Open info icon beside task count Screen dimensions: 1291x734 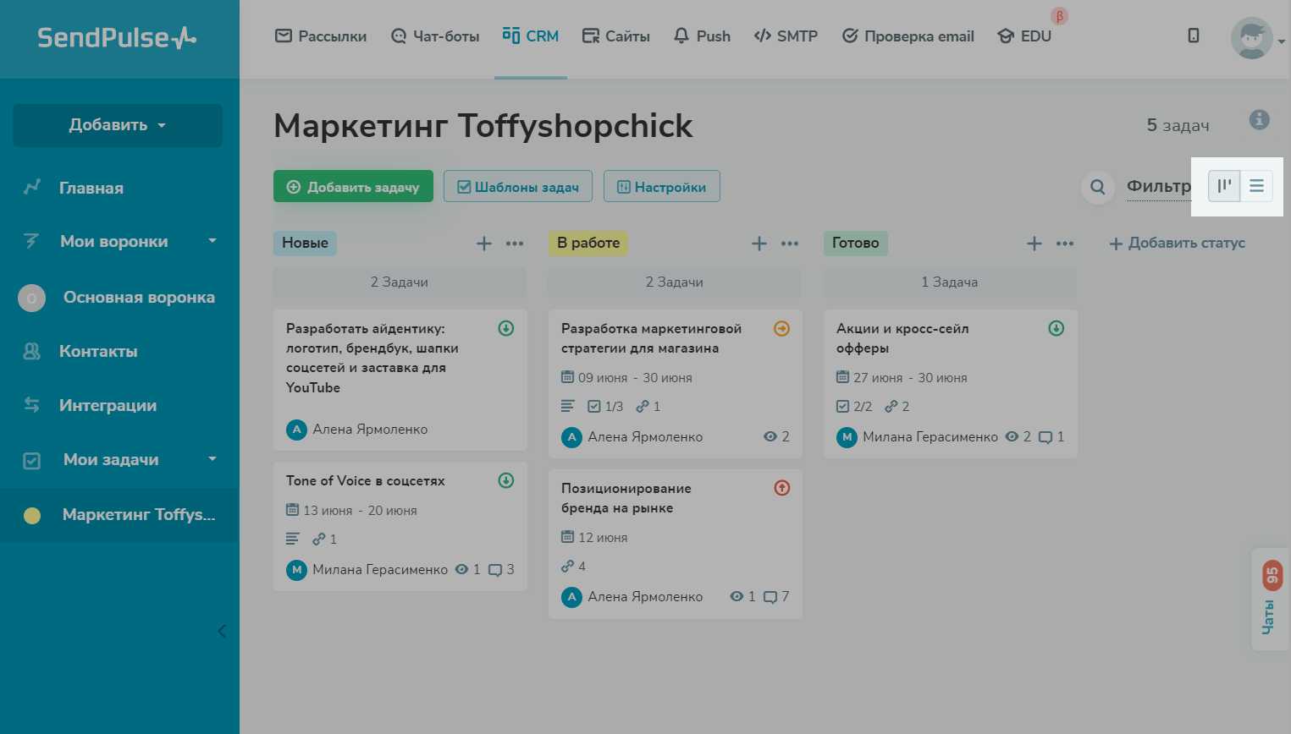point(1260,119)
